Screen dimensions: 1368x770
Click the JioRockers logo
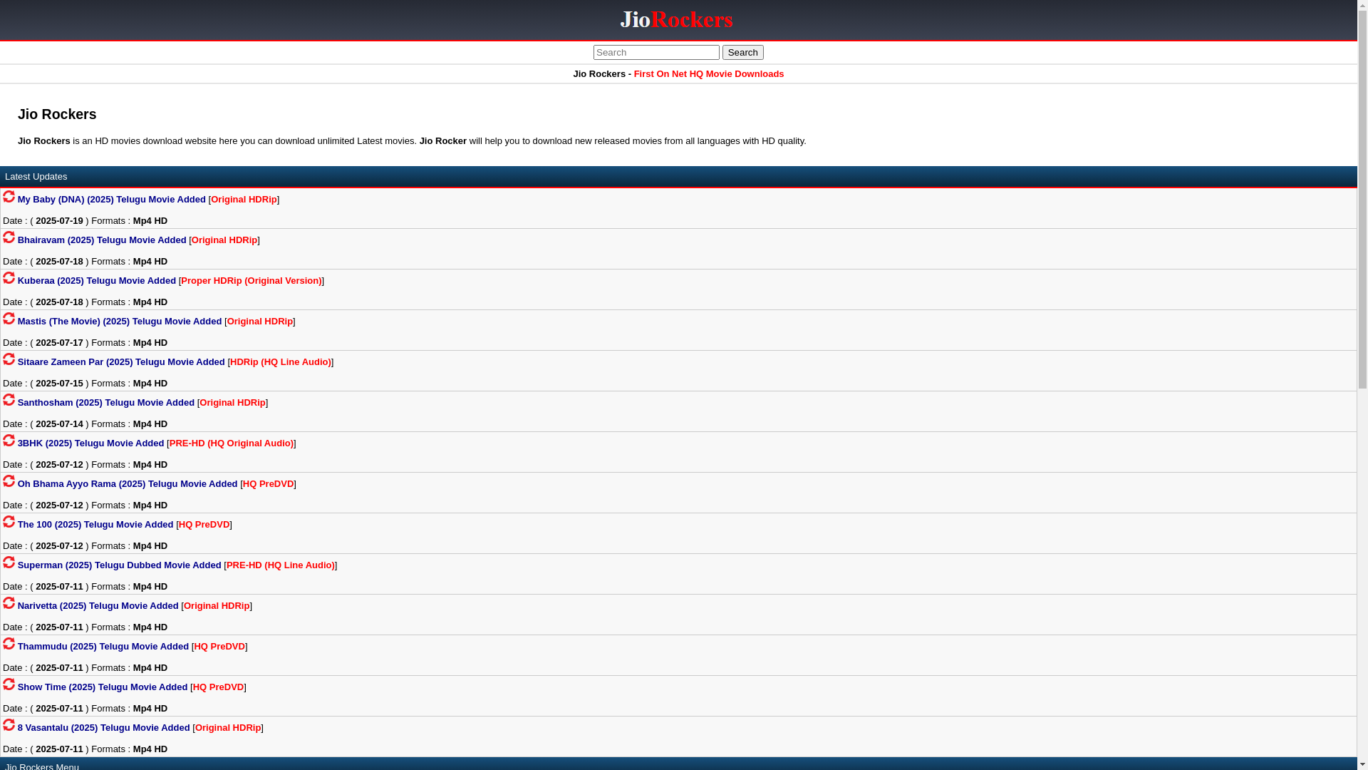tap(677, 19)
